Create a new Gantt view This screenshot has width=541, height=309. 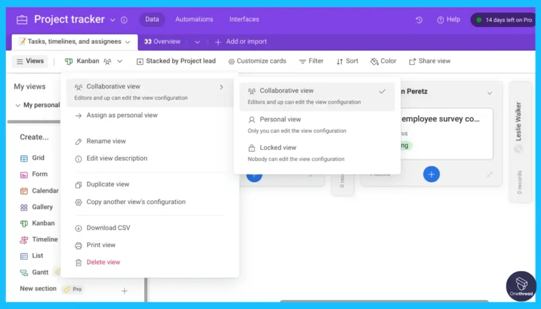tap(34, 272)
